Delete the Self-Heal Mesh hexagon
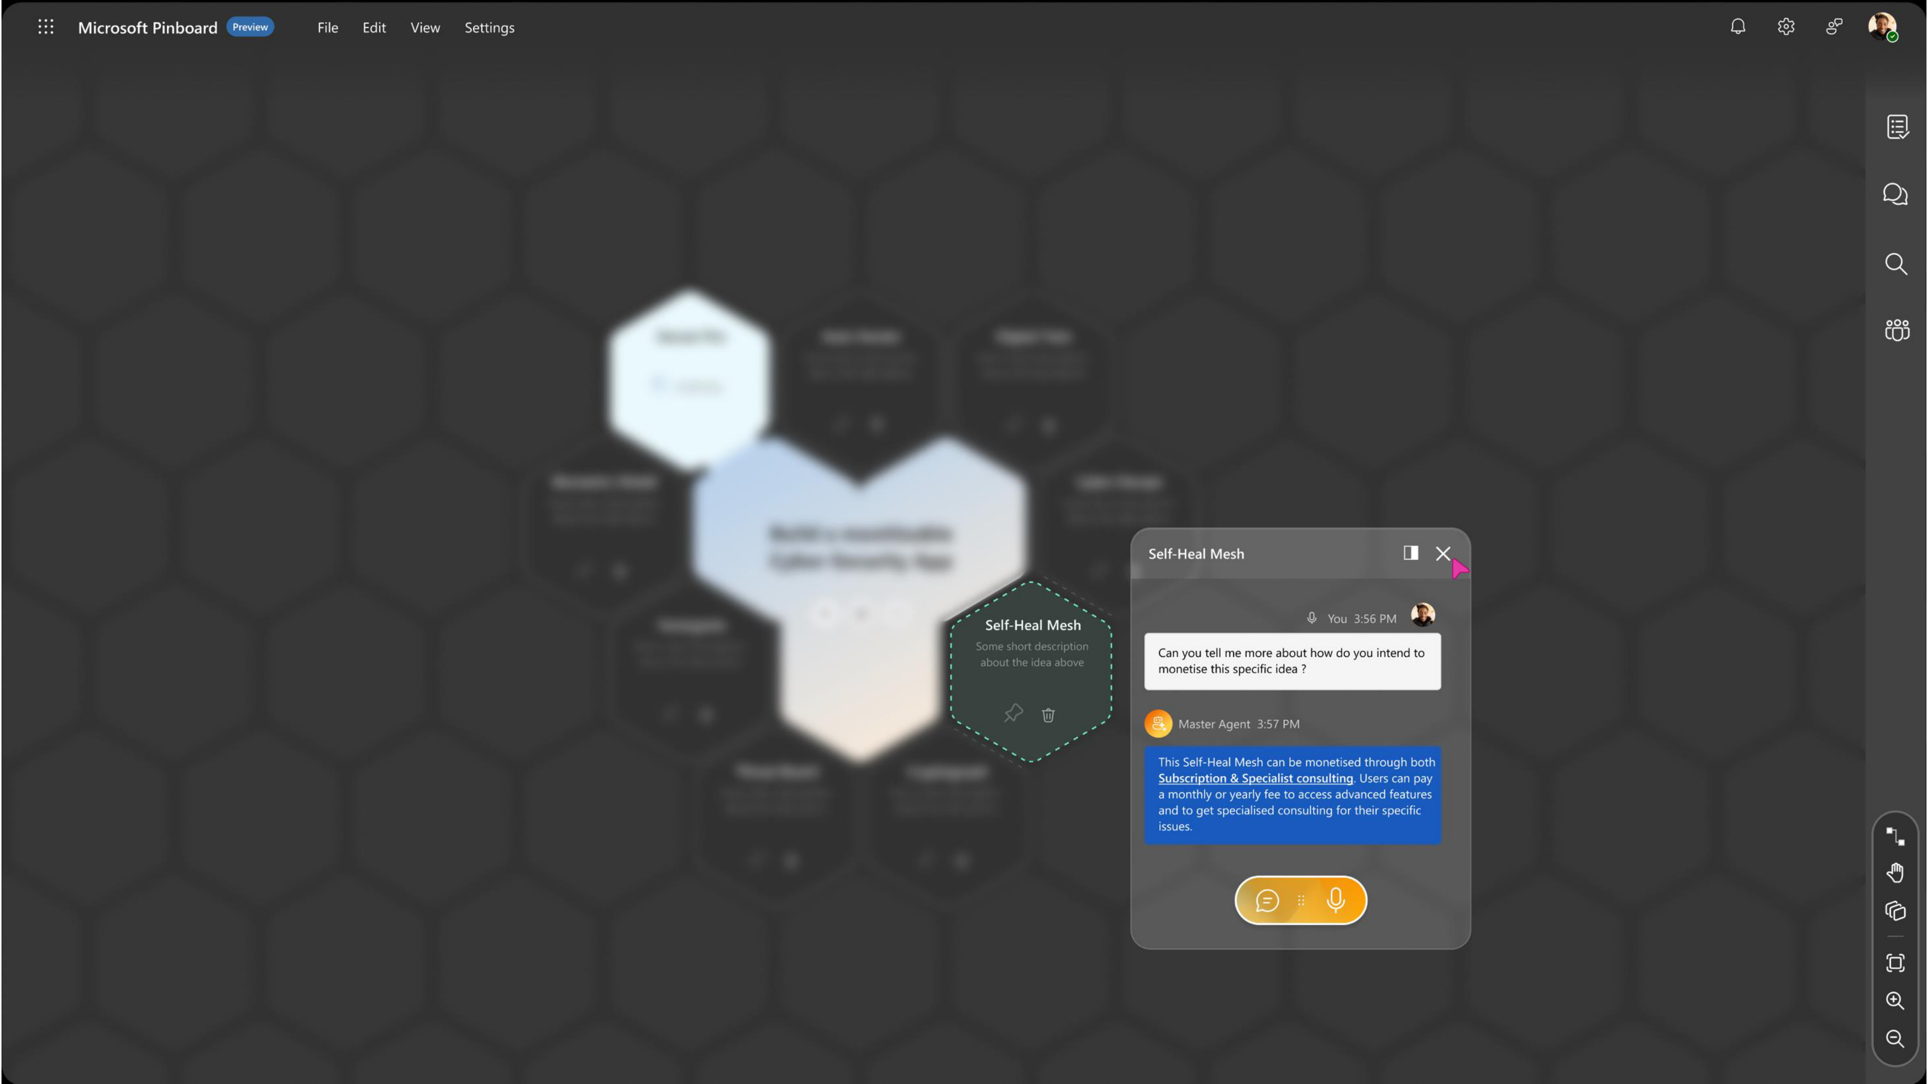 (x=1048, y=715)
